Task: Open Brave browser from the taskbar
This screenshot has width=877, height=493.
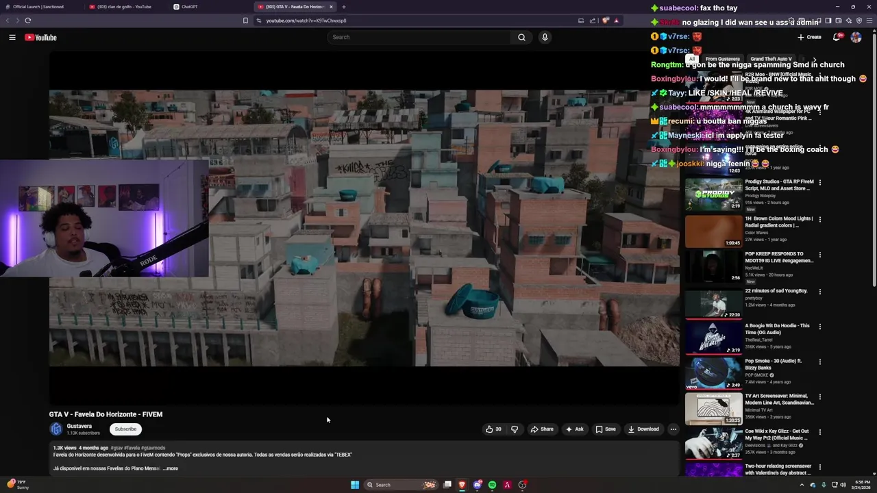Action: pyautogui.click(x=462, y=485)
